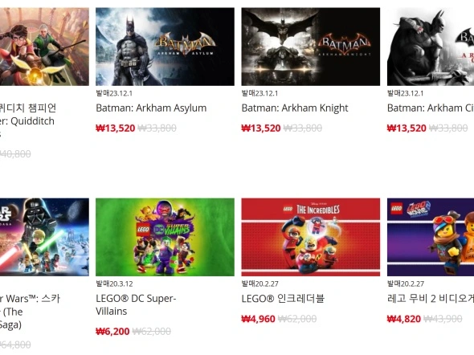Open the LEGO The Incredibles cover image
Viewport: 474px width, 355px height.
[310, 237]
